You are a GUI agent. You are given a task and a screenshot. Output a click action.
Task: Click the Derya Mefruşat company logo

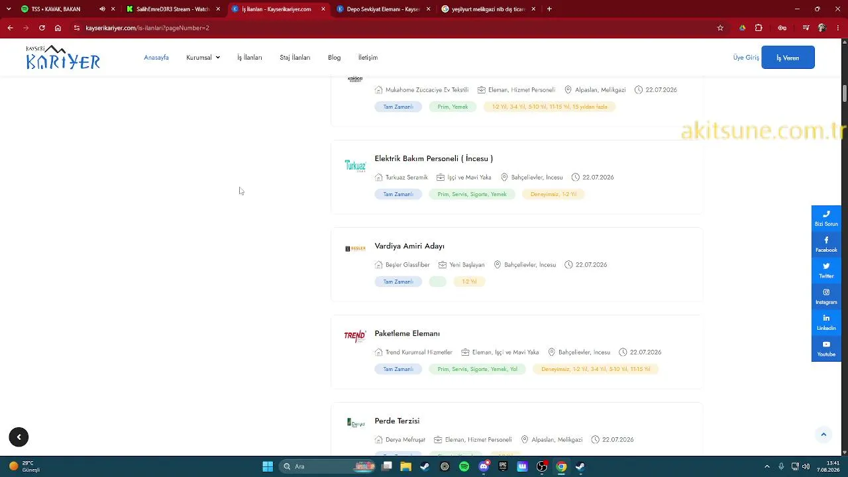(x=356, y=423)
